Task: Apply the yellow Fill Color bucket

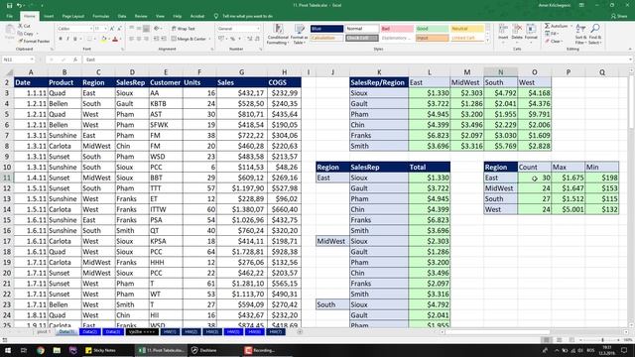Action: pyautogui.click(x=104, y=39)
